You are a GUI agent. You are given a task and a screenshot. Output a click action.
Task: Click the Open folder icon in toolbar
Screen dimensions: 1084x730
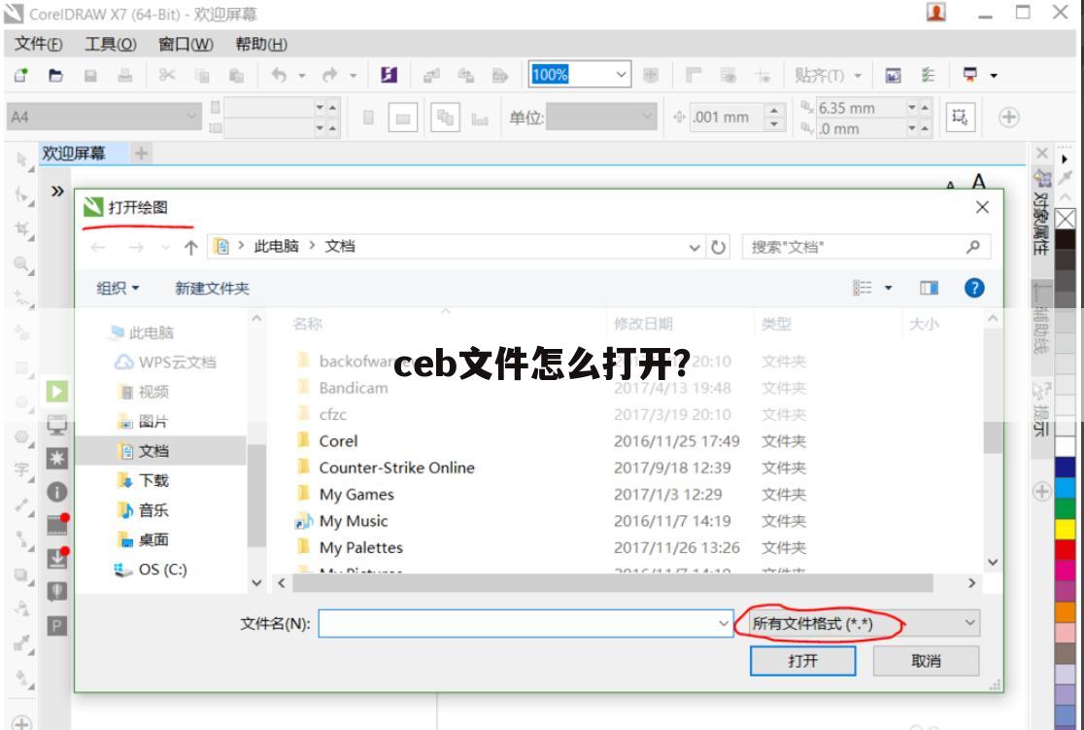[55, 75]
